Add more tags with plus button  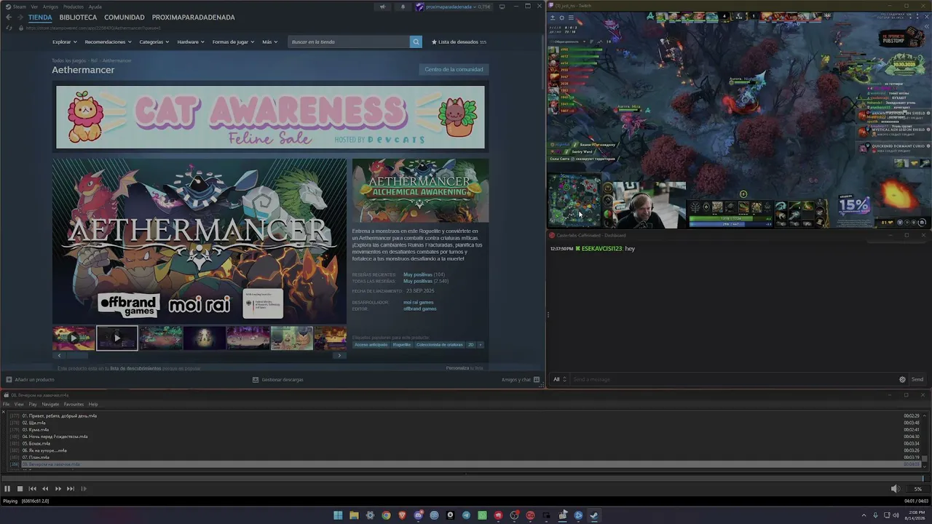point(481,344)
